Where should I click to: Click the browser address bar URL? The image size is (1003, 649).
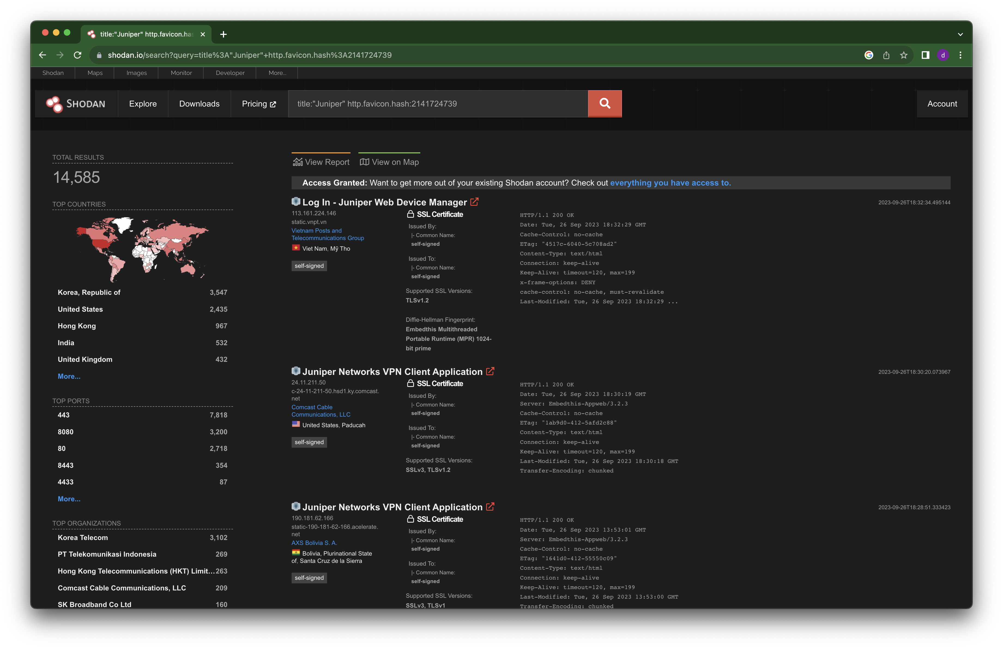point(249,55)
